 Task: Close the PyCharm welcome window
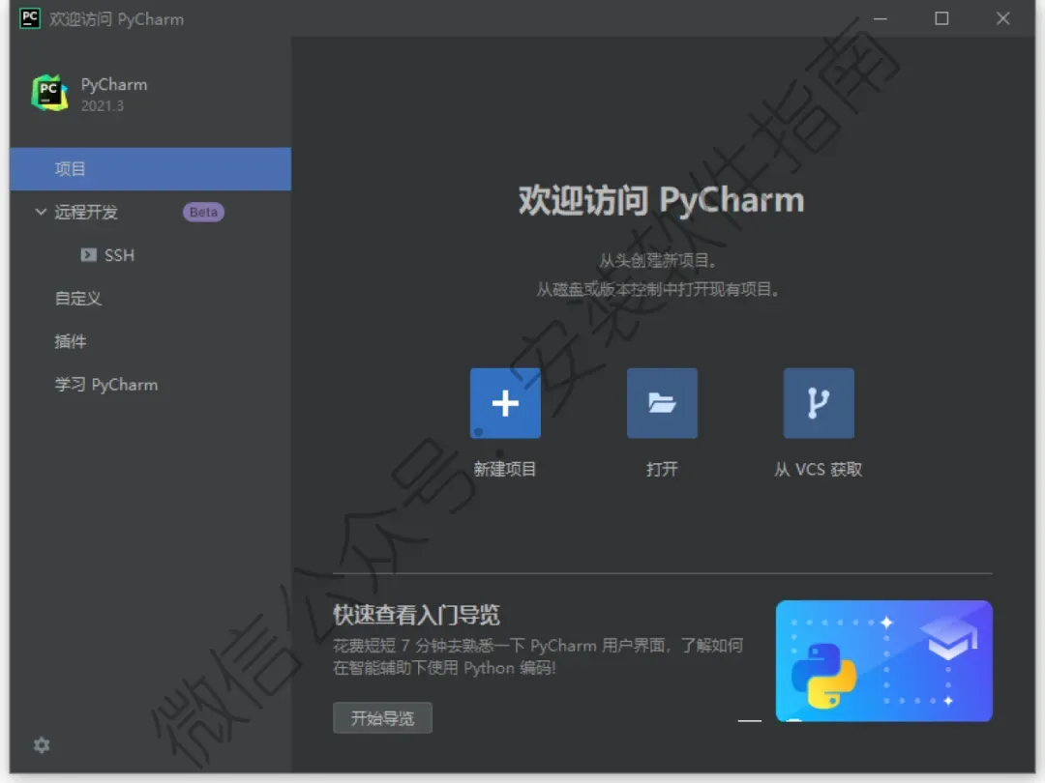point(1003,18)
